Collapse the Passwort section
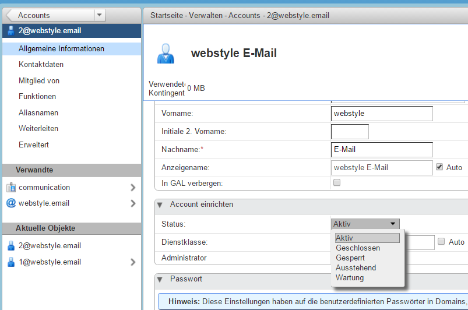The image size is (468, 310). [160, 279]
